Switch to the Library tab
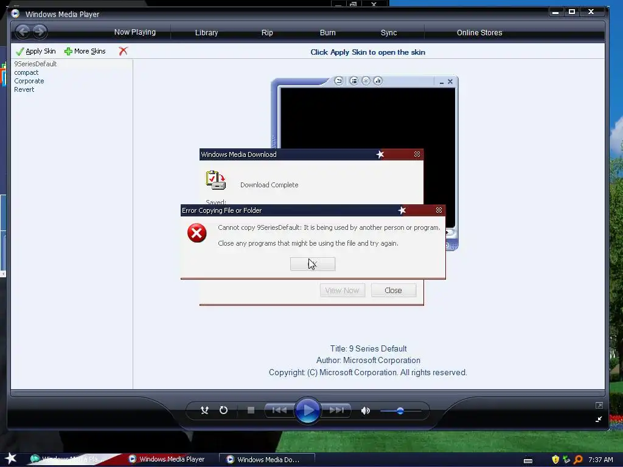Viewport: 623px width, 467px height. pyautogui.click(x=206, y=33)
